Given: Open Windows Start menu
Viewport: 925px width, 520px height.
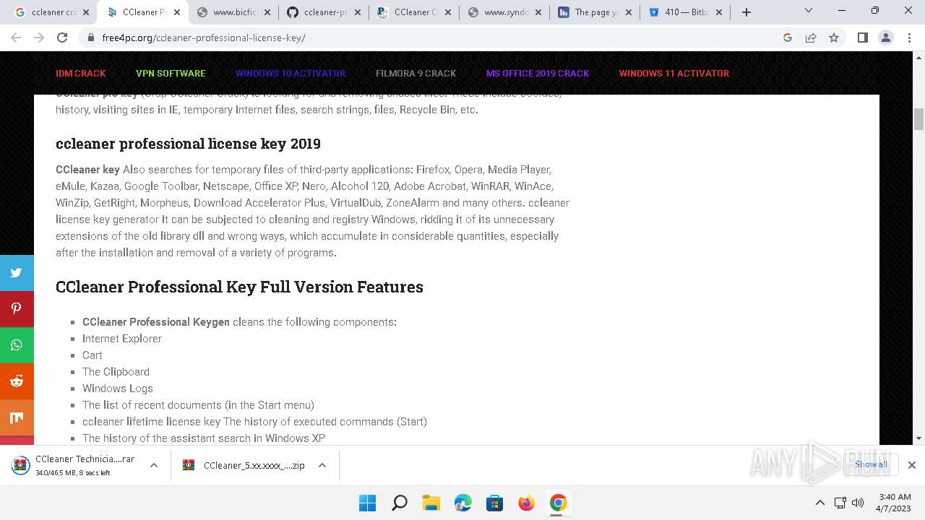Looking at the screenshot, I should click(x=367, y=503).
